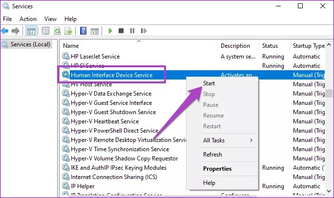Click 'A system se...' description of HP LaserJet
The height and width of the screenshot is (198, 334).
(238, 57)
